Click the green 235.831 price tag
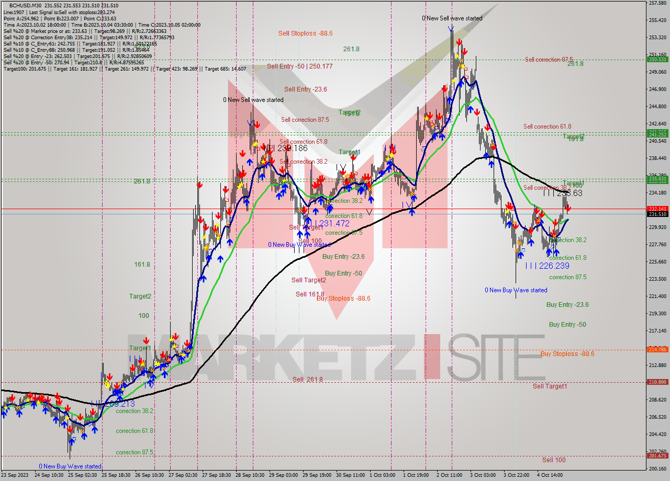 tap(657, 179)
